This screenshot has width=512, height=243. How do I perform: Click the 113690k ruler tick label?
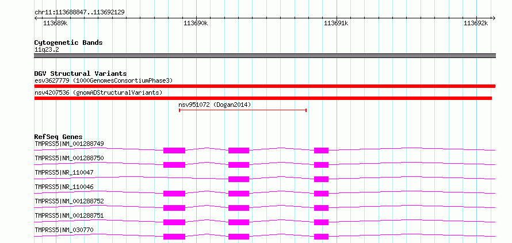click(196, 23)
